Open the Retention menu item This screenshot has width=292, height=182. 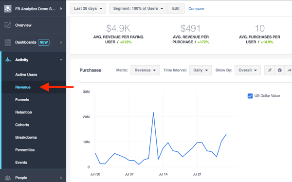click(23, 112)
